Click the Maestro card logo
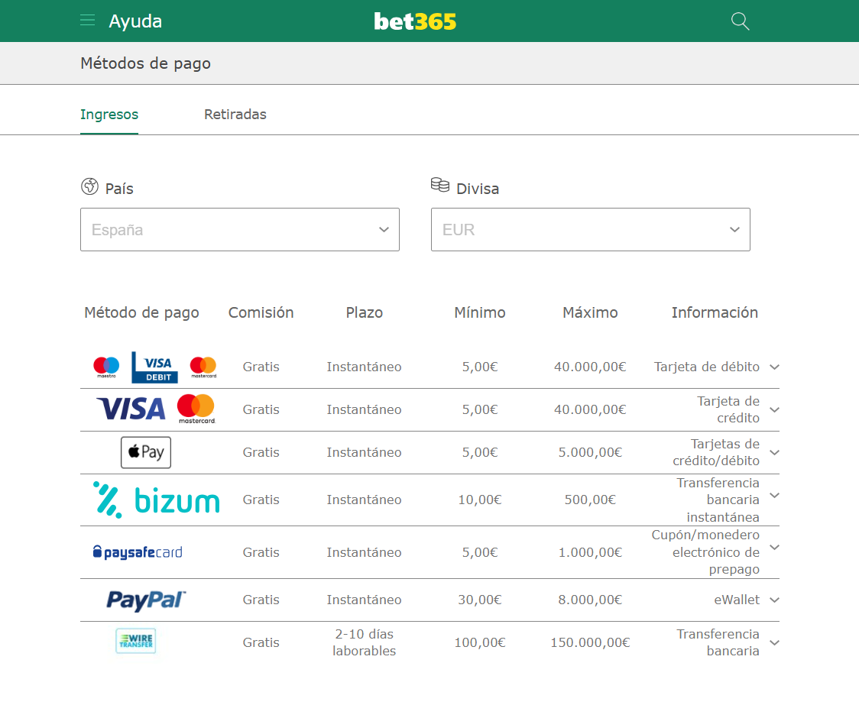The width and height of the screenshot is (859, 705). (106, 367)
